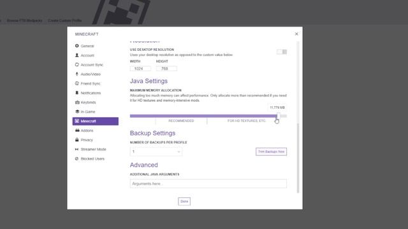
Task: Select the Friend Sync section
Action: [x=95, y=83]
